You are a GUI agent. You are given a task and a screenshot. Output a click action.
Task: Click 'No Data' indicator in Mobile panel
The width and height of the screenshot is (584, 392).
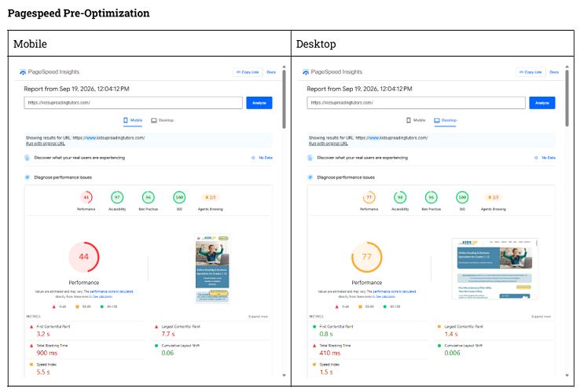263,158
